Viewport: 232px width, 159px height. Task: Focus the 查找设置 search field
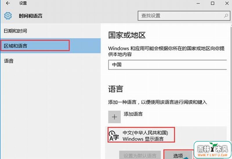click(184, 16)
